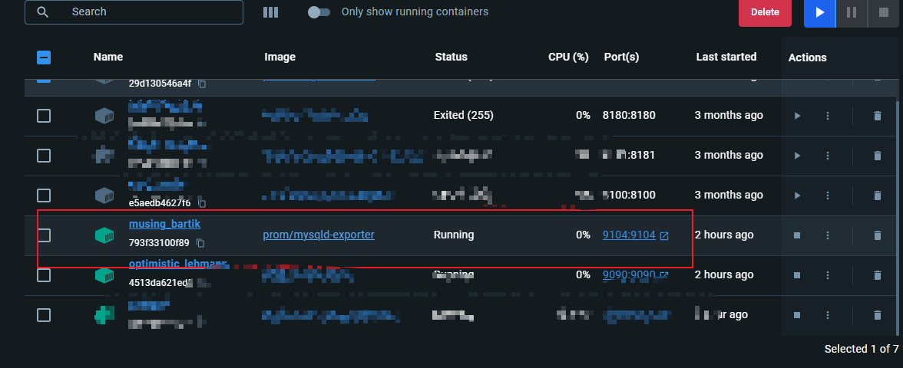Screen dimensions: 903x368
Task: Select the musing_bartik row checkbox
Action: pyautogui.click(x=44, y=235)
